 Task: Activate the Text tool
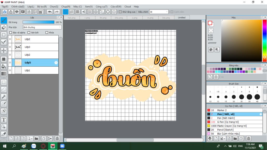coord(4,120)
